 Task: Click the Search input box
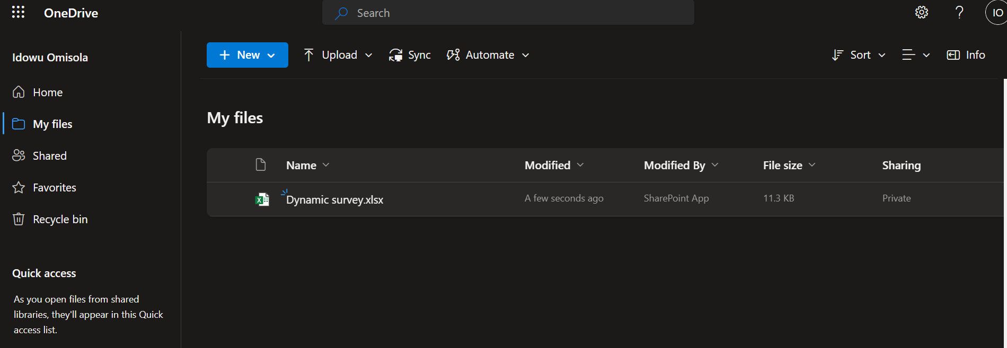(x=508, y=13)
